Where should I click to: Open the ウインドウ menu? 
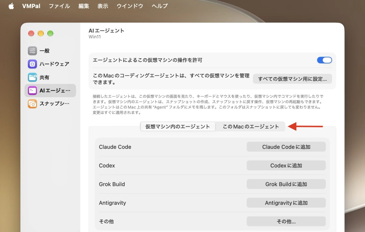pos(130,6)
